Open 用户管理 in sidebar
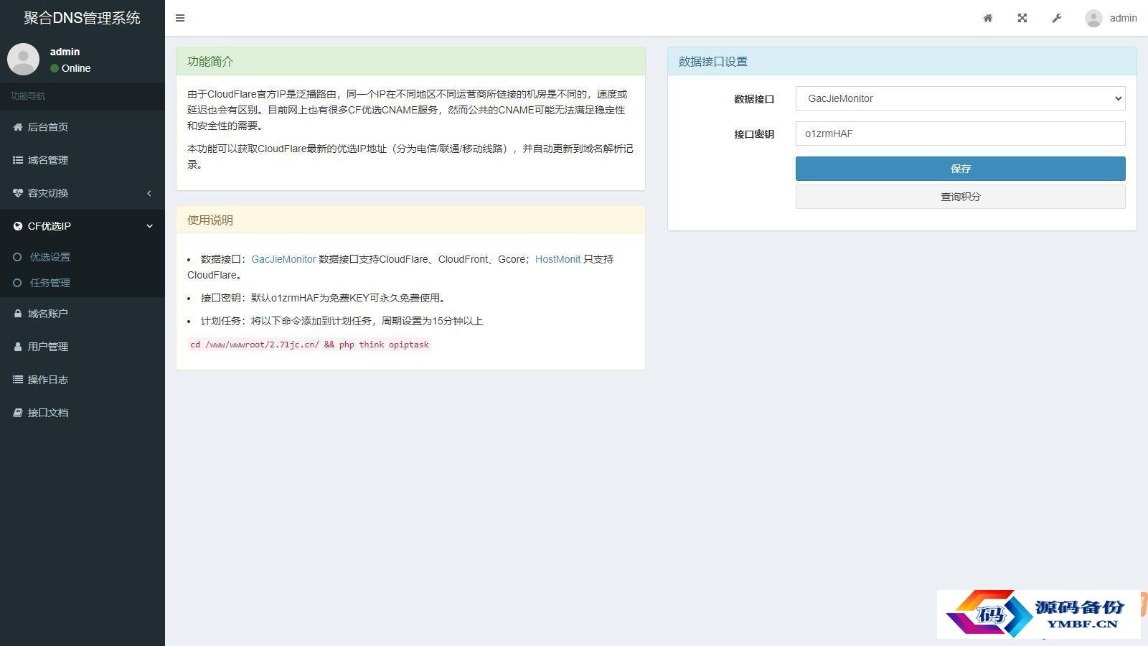This screenshot has height=646, width=1148. click(83, 347)
